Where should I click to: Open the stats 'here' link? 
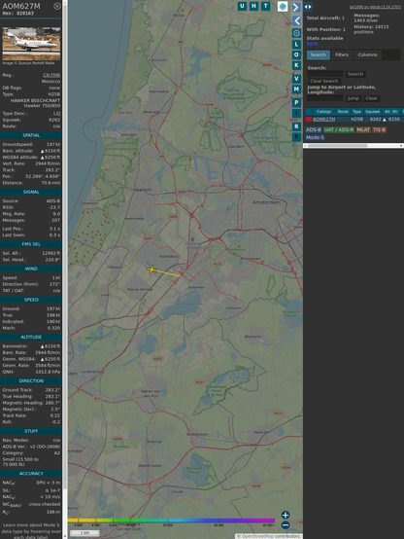pos(312,44)
